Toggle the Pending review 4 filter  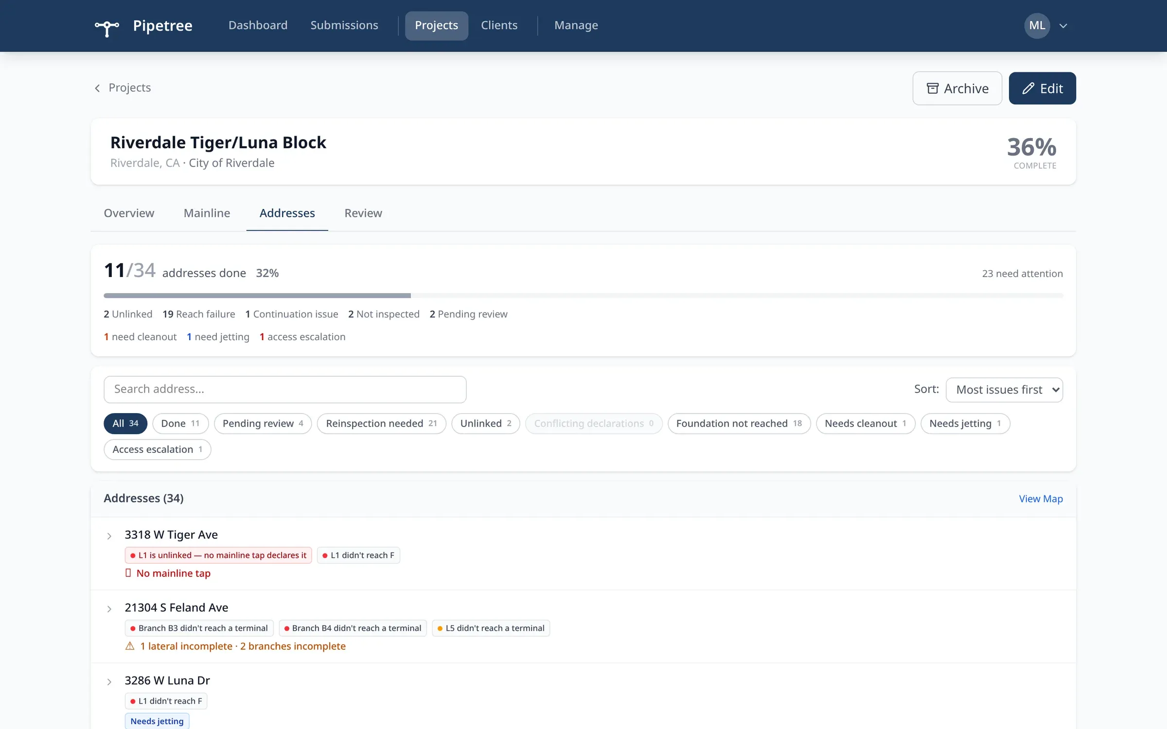263,423
